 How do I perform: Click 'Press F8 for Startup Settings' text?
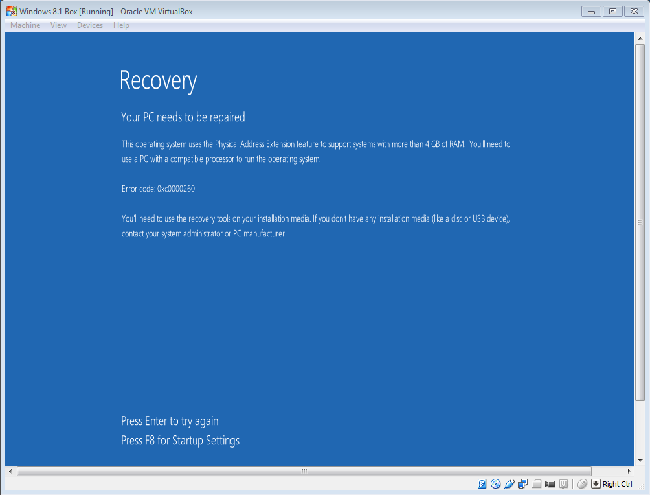[x=181, y=440]
